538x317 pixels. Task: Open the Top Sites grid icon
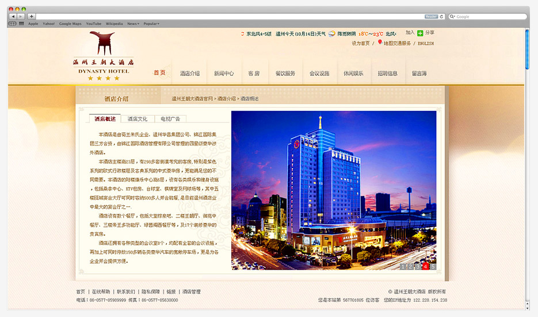[21, 24]
